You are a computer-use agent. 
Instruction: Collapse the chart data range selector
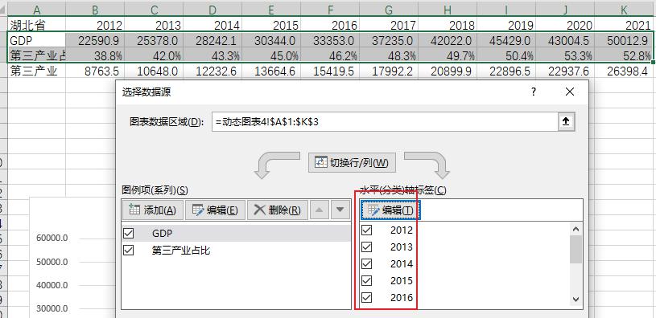pos(566,121)
